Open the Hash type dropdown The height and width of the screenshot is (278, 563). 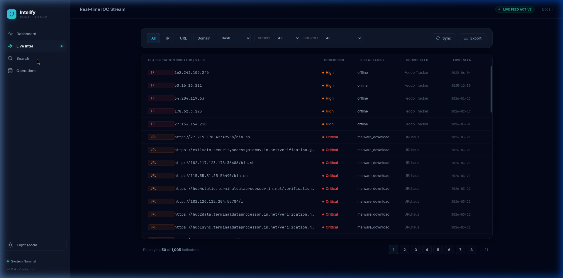pos(233,38)
